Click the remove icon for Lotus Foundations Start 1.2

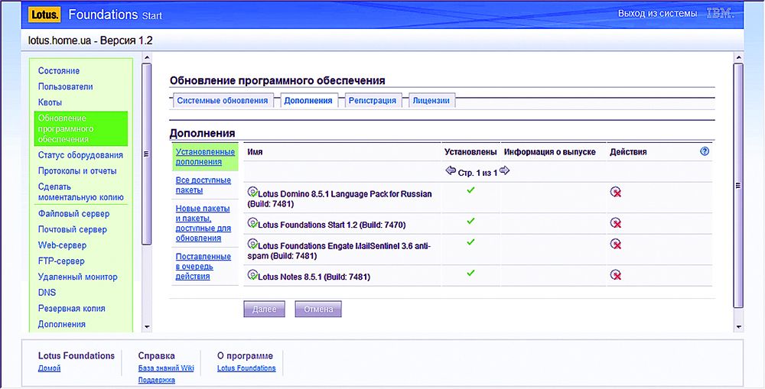coord(616,222)
